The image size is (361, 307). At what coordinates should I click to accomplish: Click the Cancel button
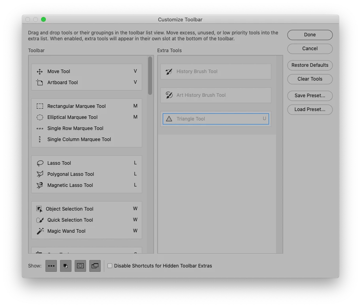310,49
